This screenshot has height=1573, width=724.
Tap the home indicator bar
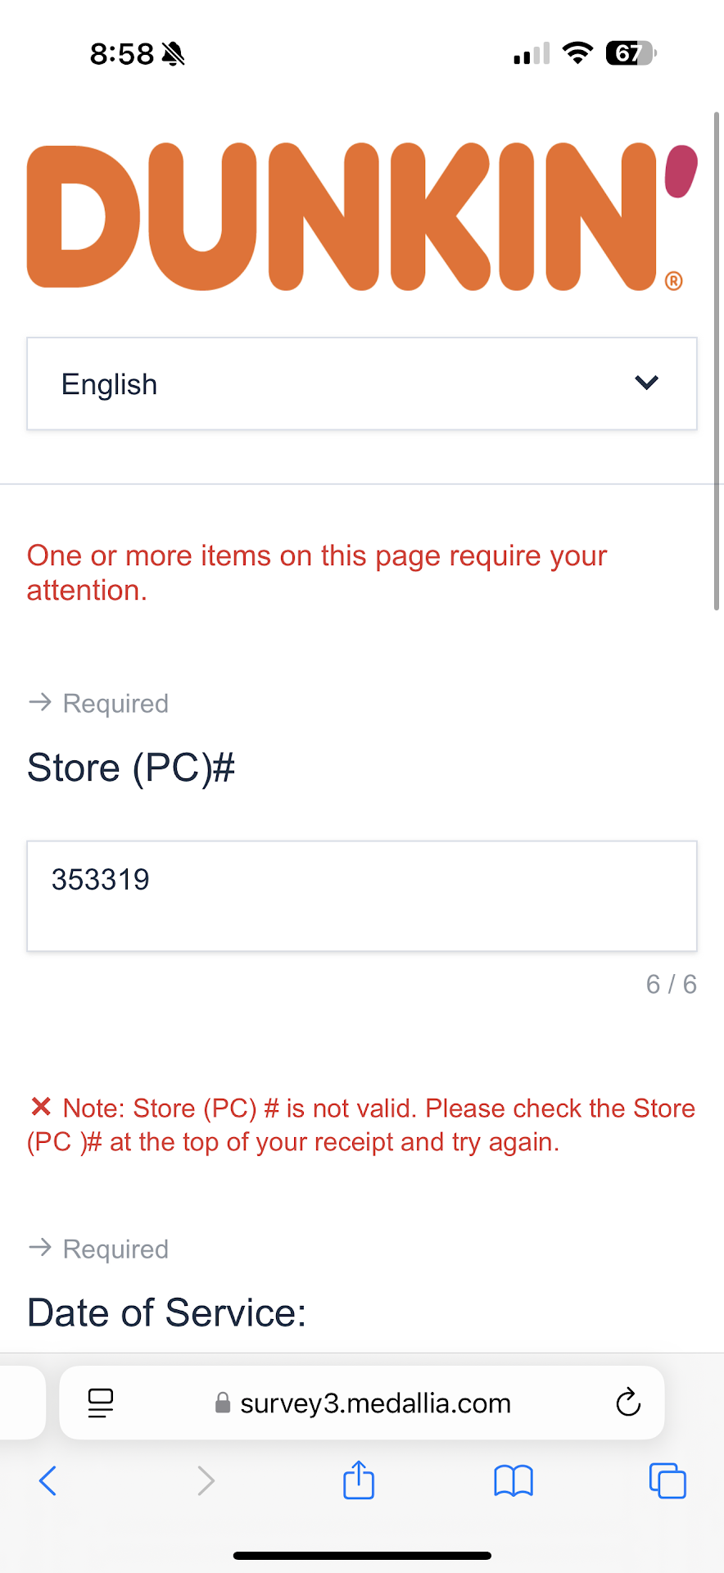point(362,1555)
